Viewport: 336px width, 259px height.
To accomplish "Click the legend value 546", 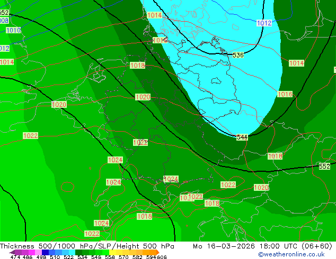I will click(96, 257).
